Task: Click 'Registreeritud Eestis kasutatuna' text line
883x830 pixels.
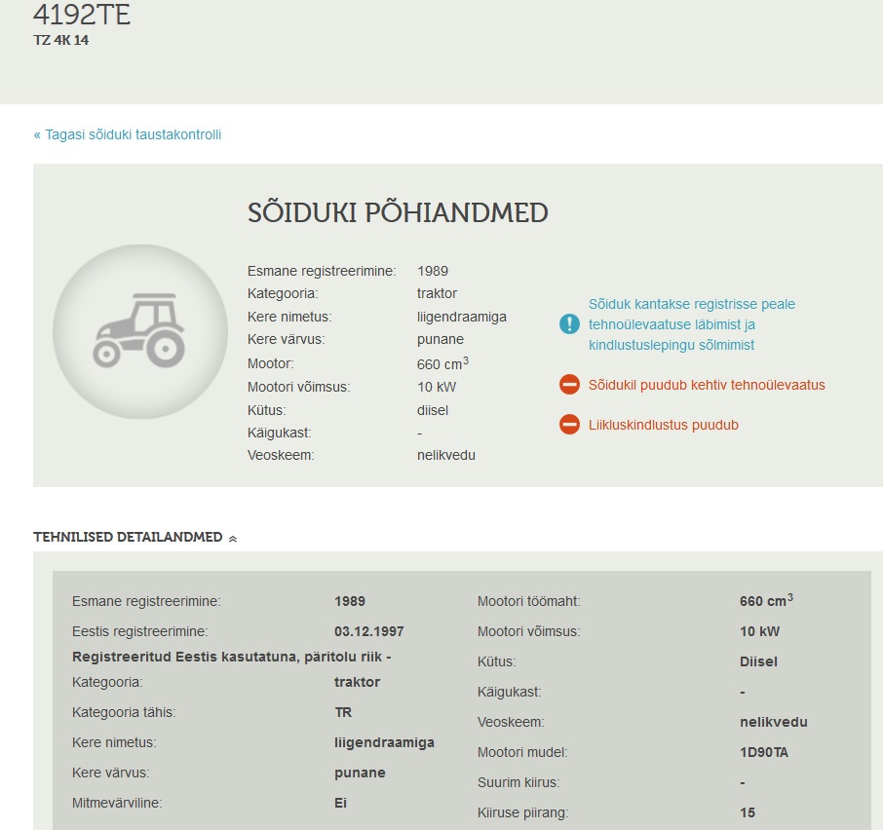Action: pos(231,657)
